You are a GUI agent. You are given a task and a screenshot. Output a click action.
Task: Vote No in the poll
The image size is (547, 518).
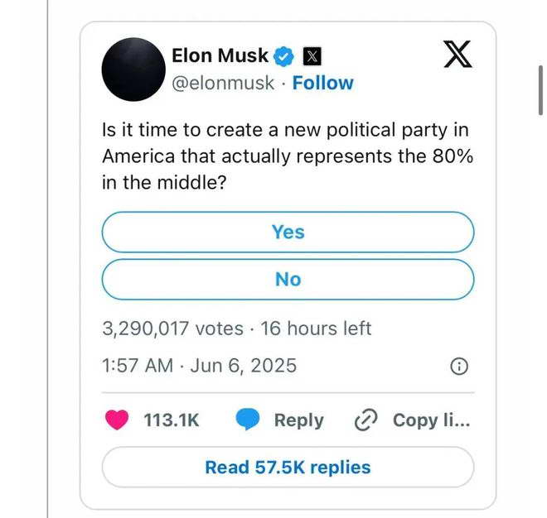(x=288, y=280)
